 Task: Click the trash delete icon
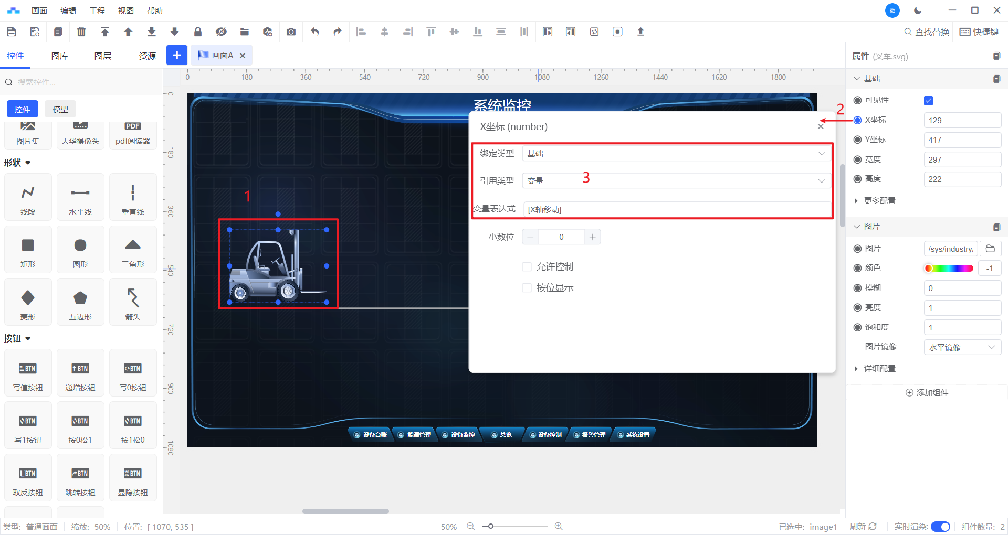(81, 31)
